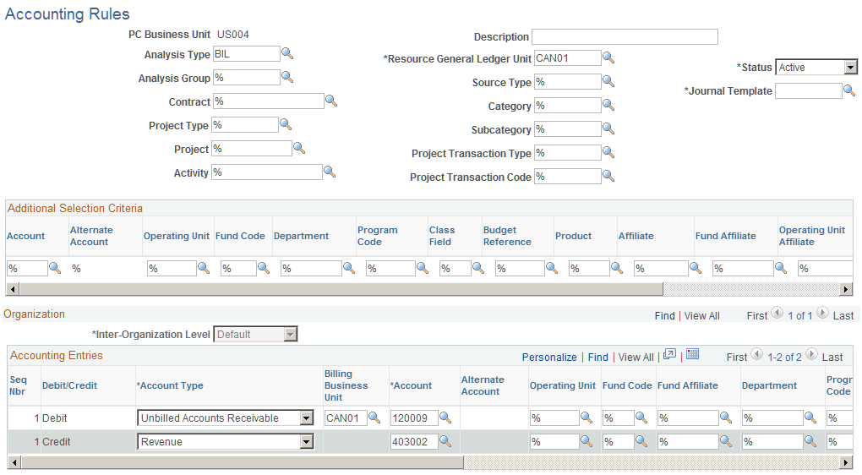This screenshot has height=475, width=862.
Task: Open Department lookup in Selection Criteria
Action: 349,268
